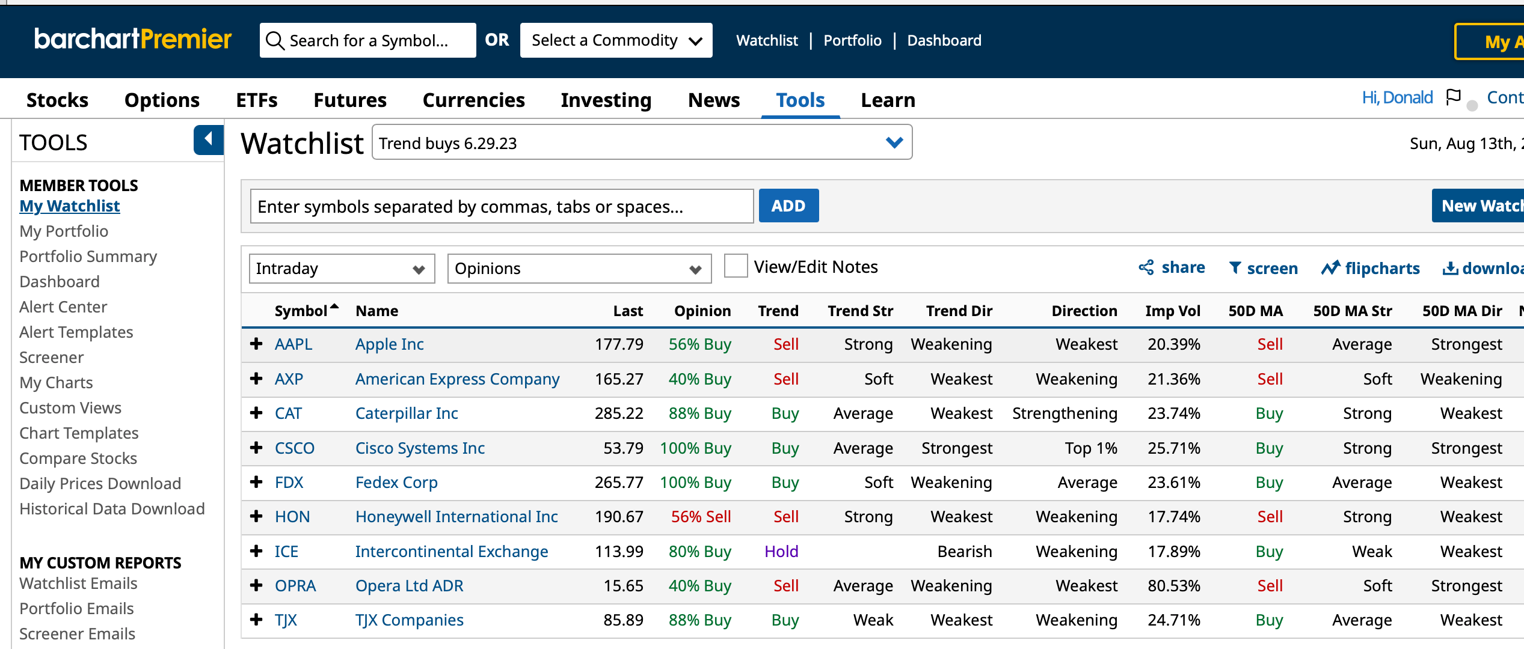Screen dimensions: 1524x649
Task: Collapse the TOOLS sidebar arrow
Action: coord(208,140)
